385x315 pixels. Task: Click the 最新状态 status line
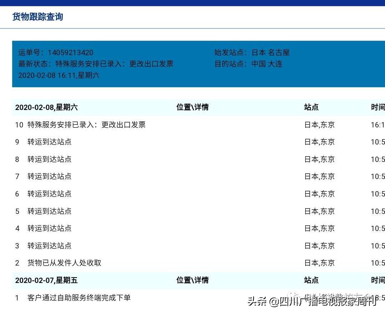(x=95, y=64)
